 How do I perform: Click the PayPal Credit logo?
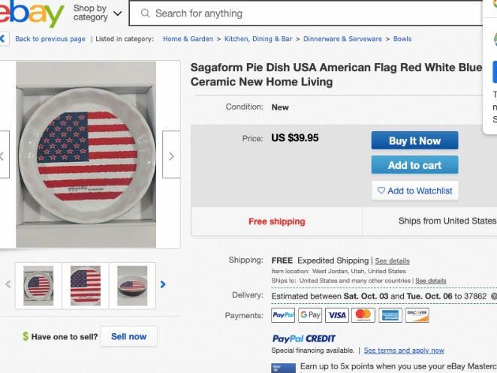(x=303, y=338)
